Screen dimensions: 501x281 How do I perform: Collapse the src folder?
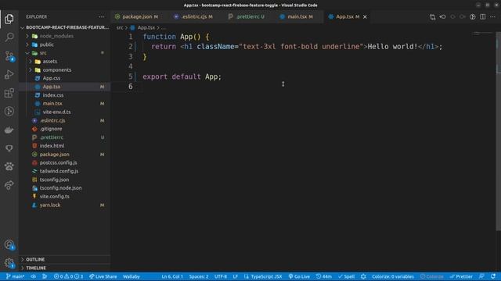click(43, 53)
